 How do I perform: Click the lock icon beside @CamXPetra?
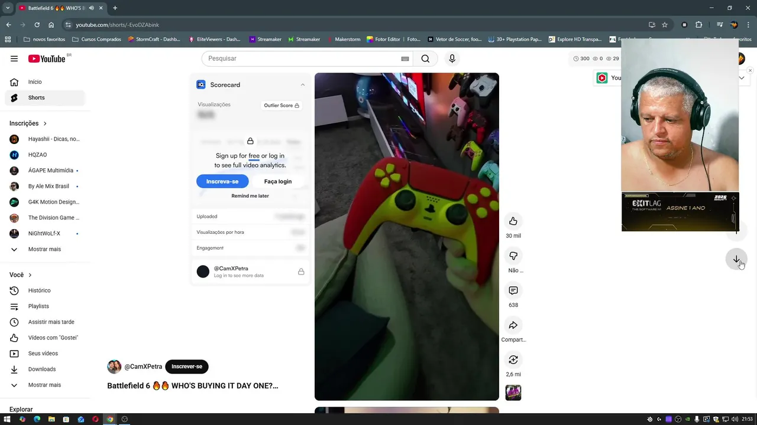click(x=301, y=272)
